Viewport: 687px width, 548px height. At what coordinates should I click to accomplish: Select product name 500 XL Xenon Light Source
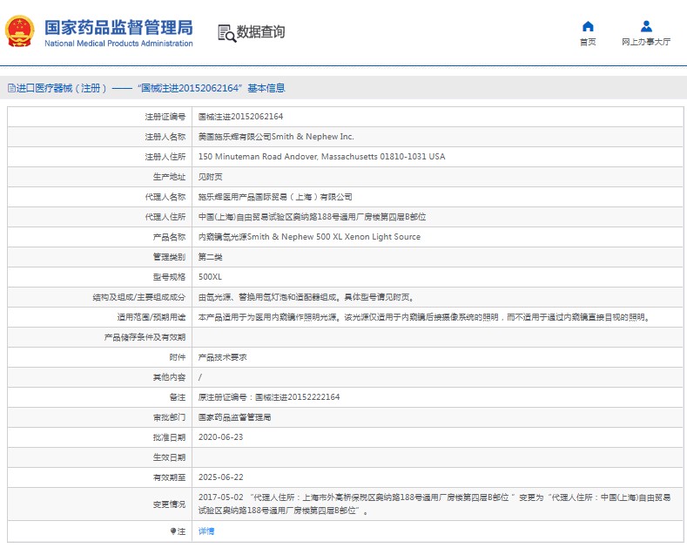[309, 237]
